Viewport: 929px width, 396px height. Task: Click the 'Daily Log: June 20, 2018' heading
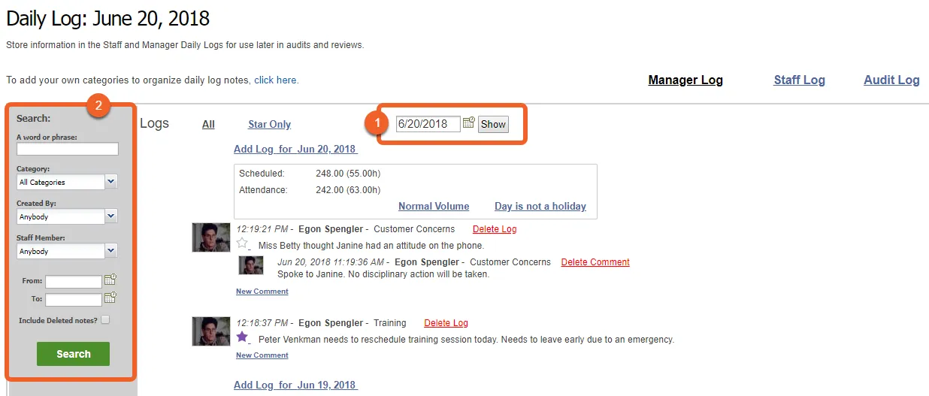point(108,18)
